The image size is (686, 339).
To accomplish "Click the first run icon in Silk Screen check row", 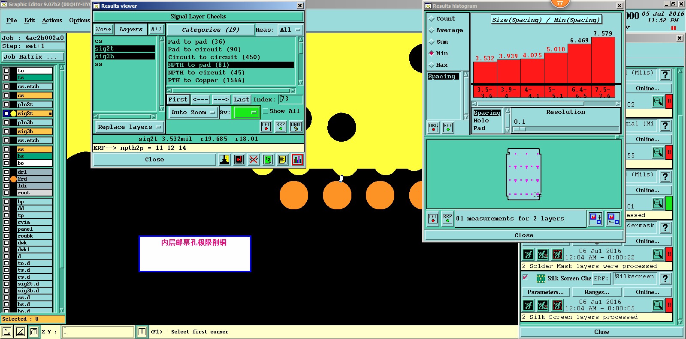I will point(529,305).
